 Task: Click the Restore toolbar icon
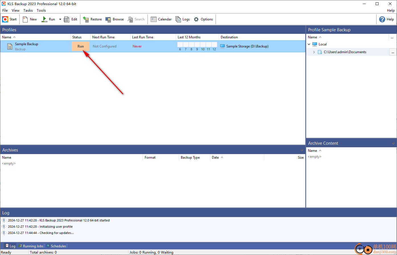pyautogui.click(x=92, y=19)
